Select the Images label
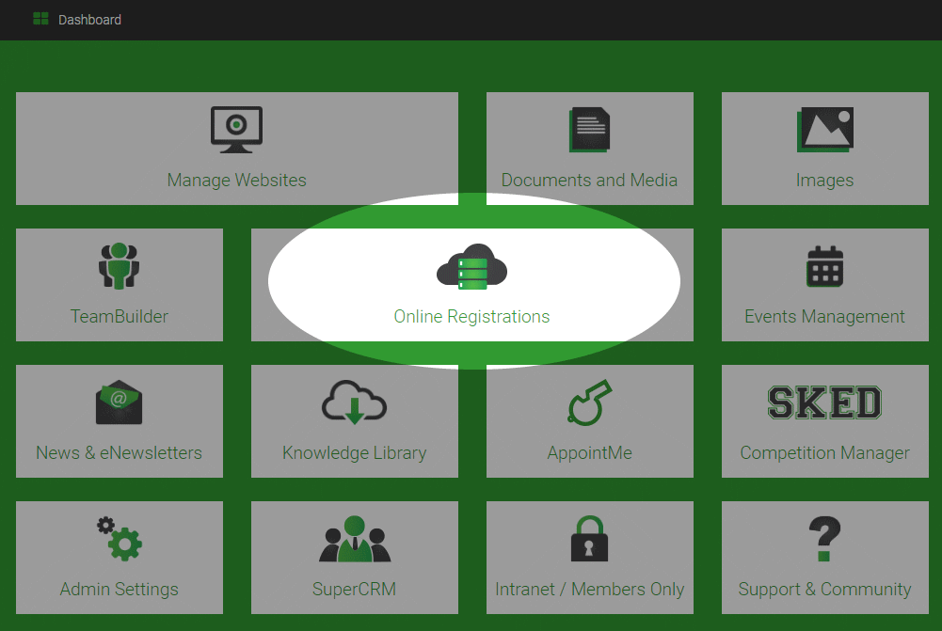942x631 pixels. tap(825, 181)
